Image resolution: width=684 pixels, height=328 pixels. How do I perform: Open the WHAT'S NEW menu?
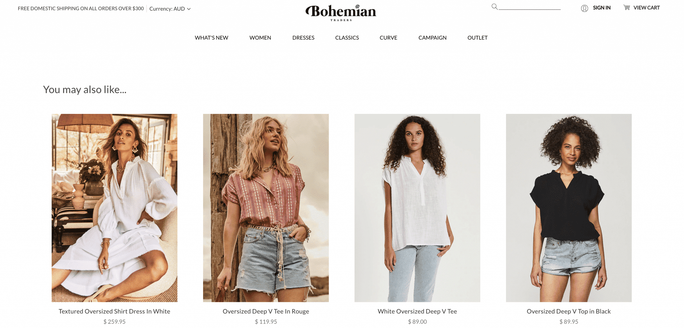(211, 38)
